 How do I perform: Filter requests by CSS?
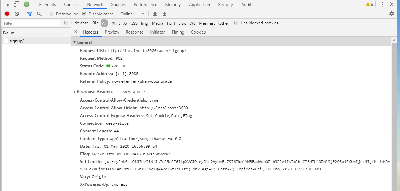point(134,23)
